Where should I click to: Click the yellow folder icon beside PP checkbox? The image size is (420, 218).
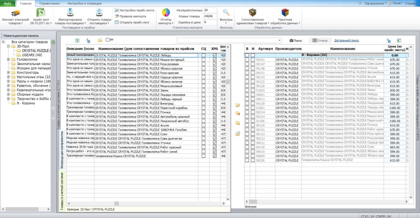coord(100,40)
